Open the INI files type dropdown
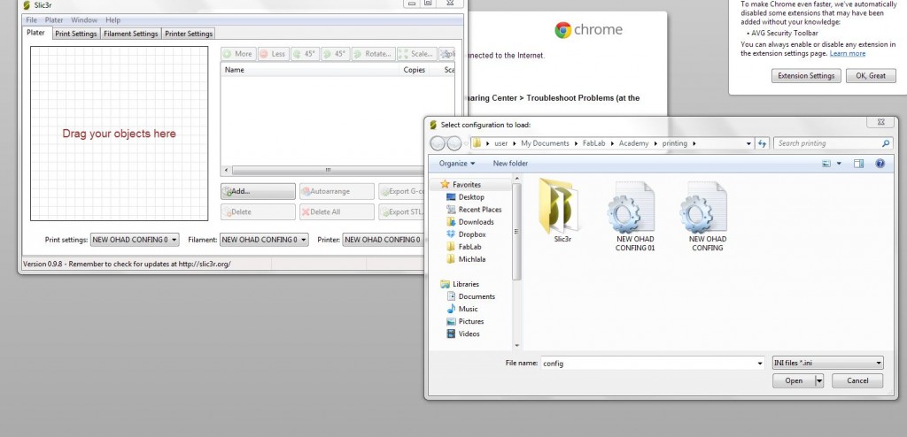Image resolution: width=907 pixels, height=437 pixels. pyautogui.click(x=828, y=363)
